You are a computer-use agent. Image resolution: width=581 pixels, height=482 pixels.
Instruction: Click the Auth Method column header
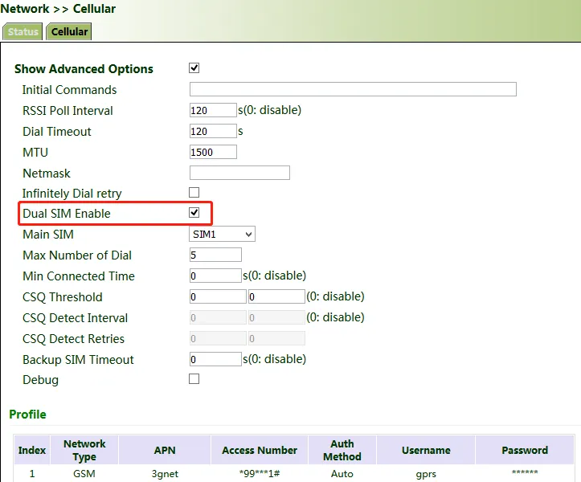342,450
